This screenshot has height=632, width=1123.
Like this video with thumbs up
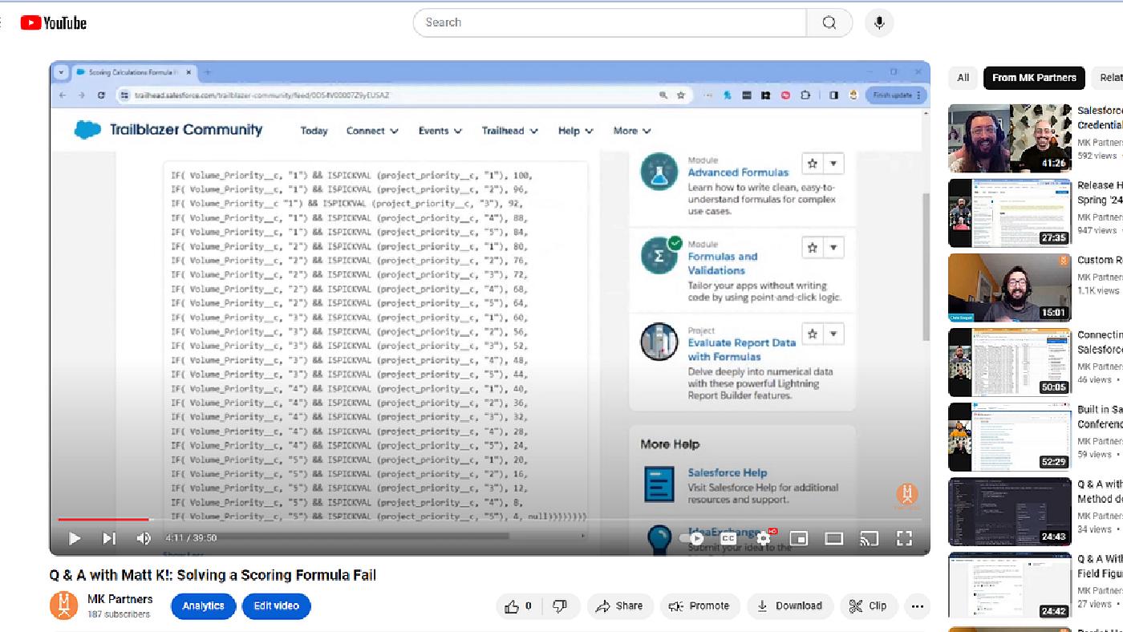click(x=518, y=606)
